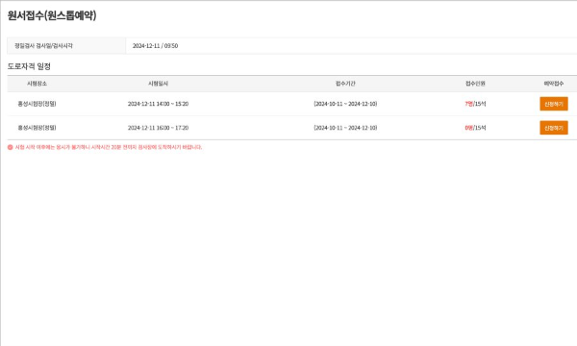The height and width of the screenshot is (346, 577).
Task: Click the 예약접수 column header
Action: tap(554, 84)
